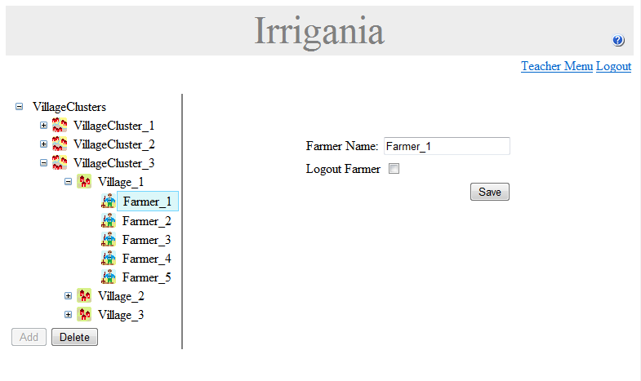Select Farmer_5 in the tree
This screenshot has height=381, width=641.
click(146, 277)
